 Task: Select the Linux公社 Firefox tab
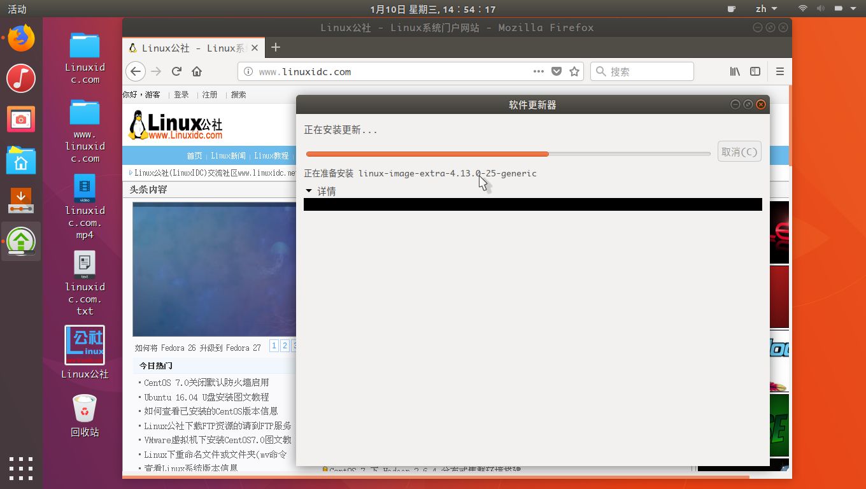tap(193, 48)
